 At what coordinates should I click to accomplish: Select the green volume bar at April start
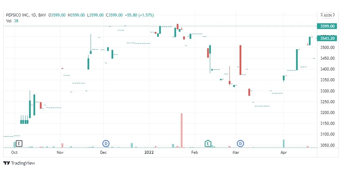(x=284, y=144)
